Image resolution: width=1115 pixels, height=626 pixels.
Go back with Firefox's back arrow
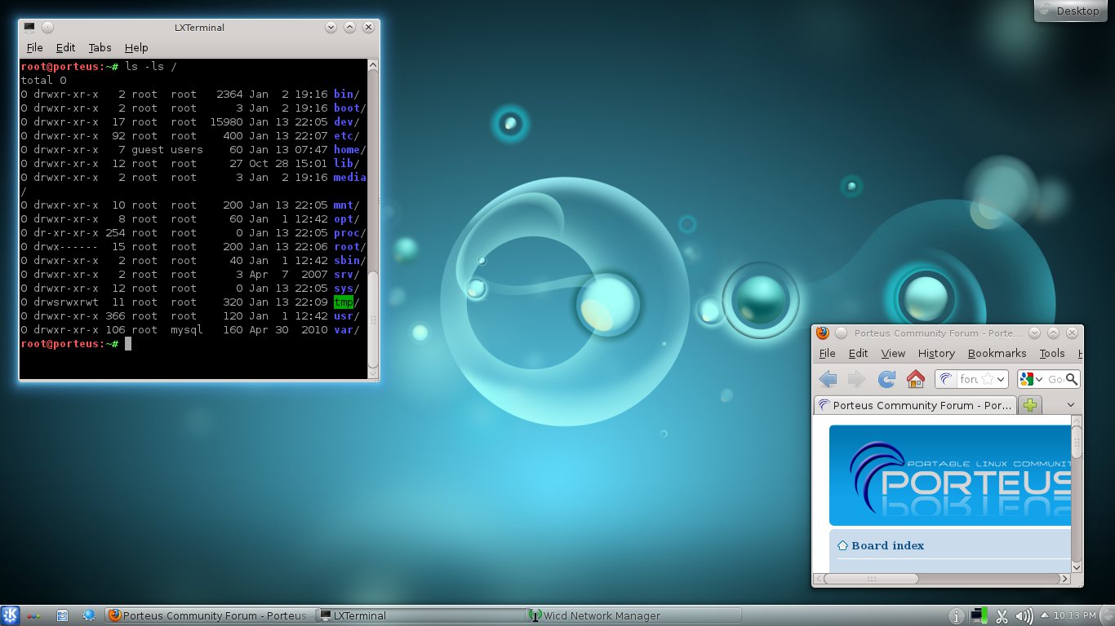[x=828, y=379]
